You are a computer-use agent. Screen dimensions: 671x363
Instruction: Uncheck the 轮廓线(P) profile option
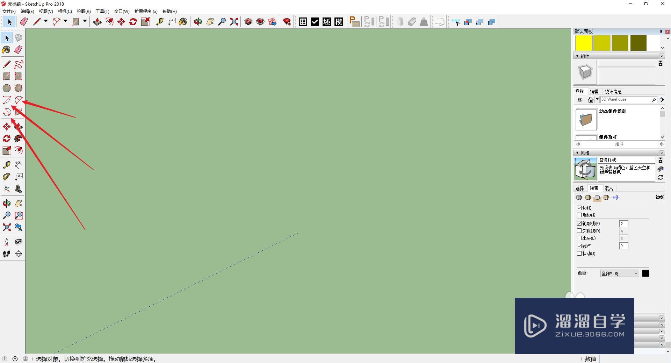click(579, 223)
